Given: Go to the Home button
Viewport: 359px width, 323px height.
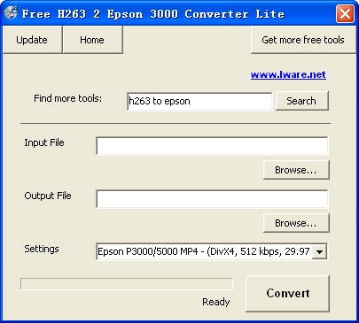Looking at the screenshot, I should pyautogui.click(x=92, y=40).
